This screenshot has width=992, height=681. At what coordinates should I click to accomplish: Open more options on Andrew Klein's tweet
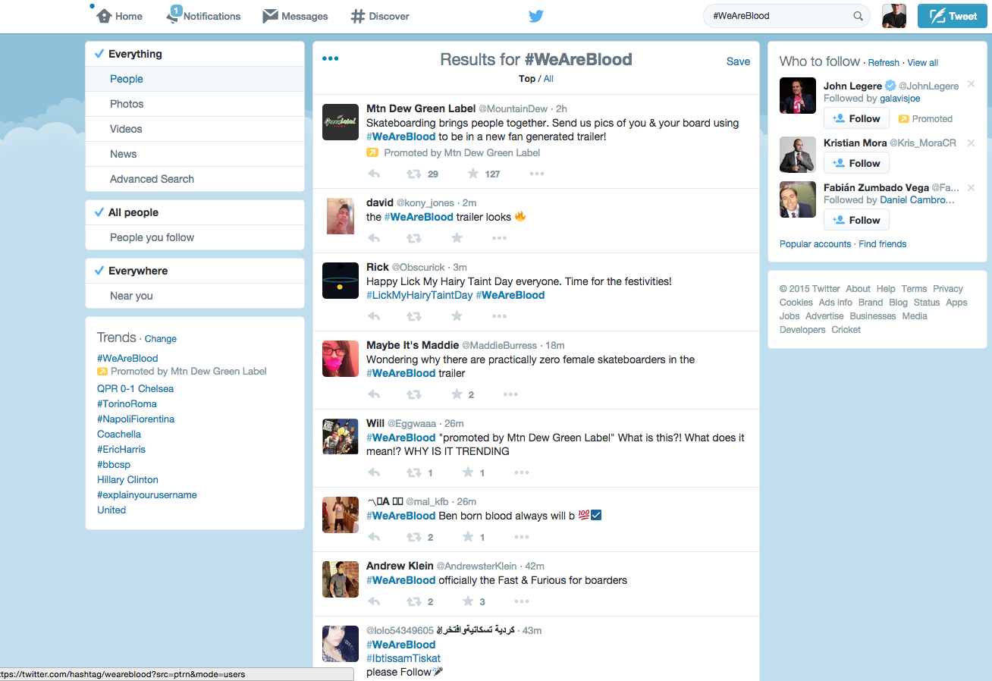[x=522, y=601]
